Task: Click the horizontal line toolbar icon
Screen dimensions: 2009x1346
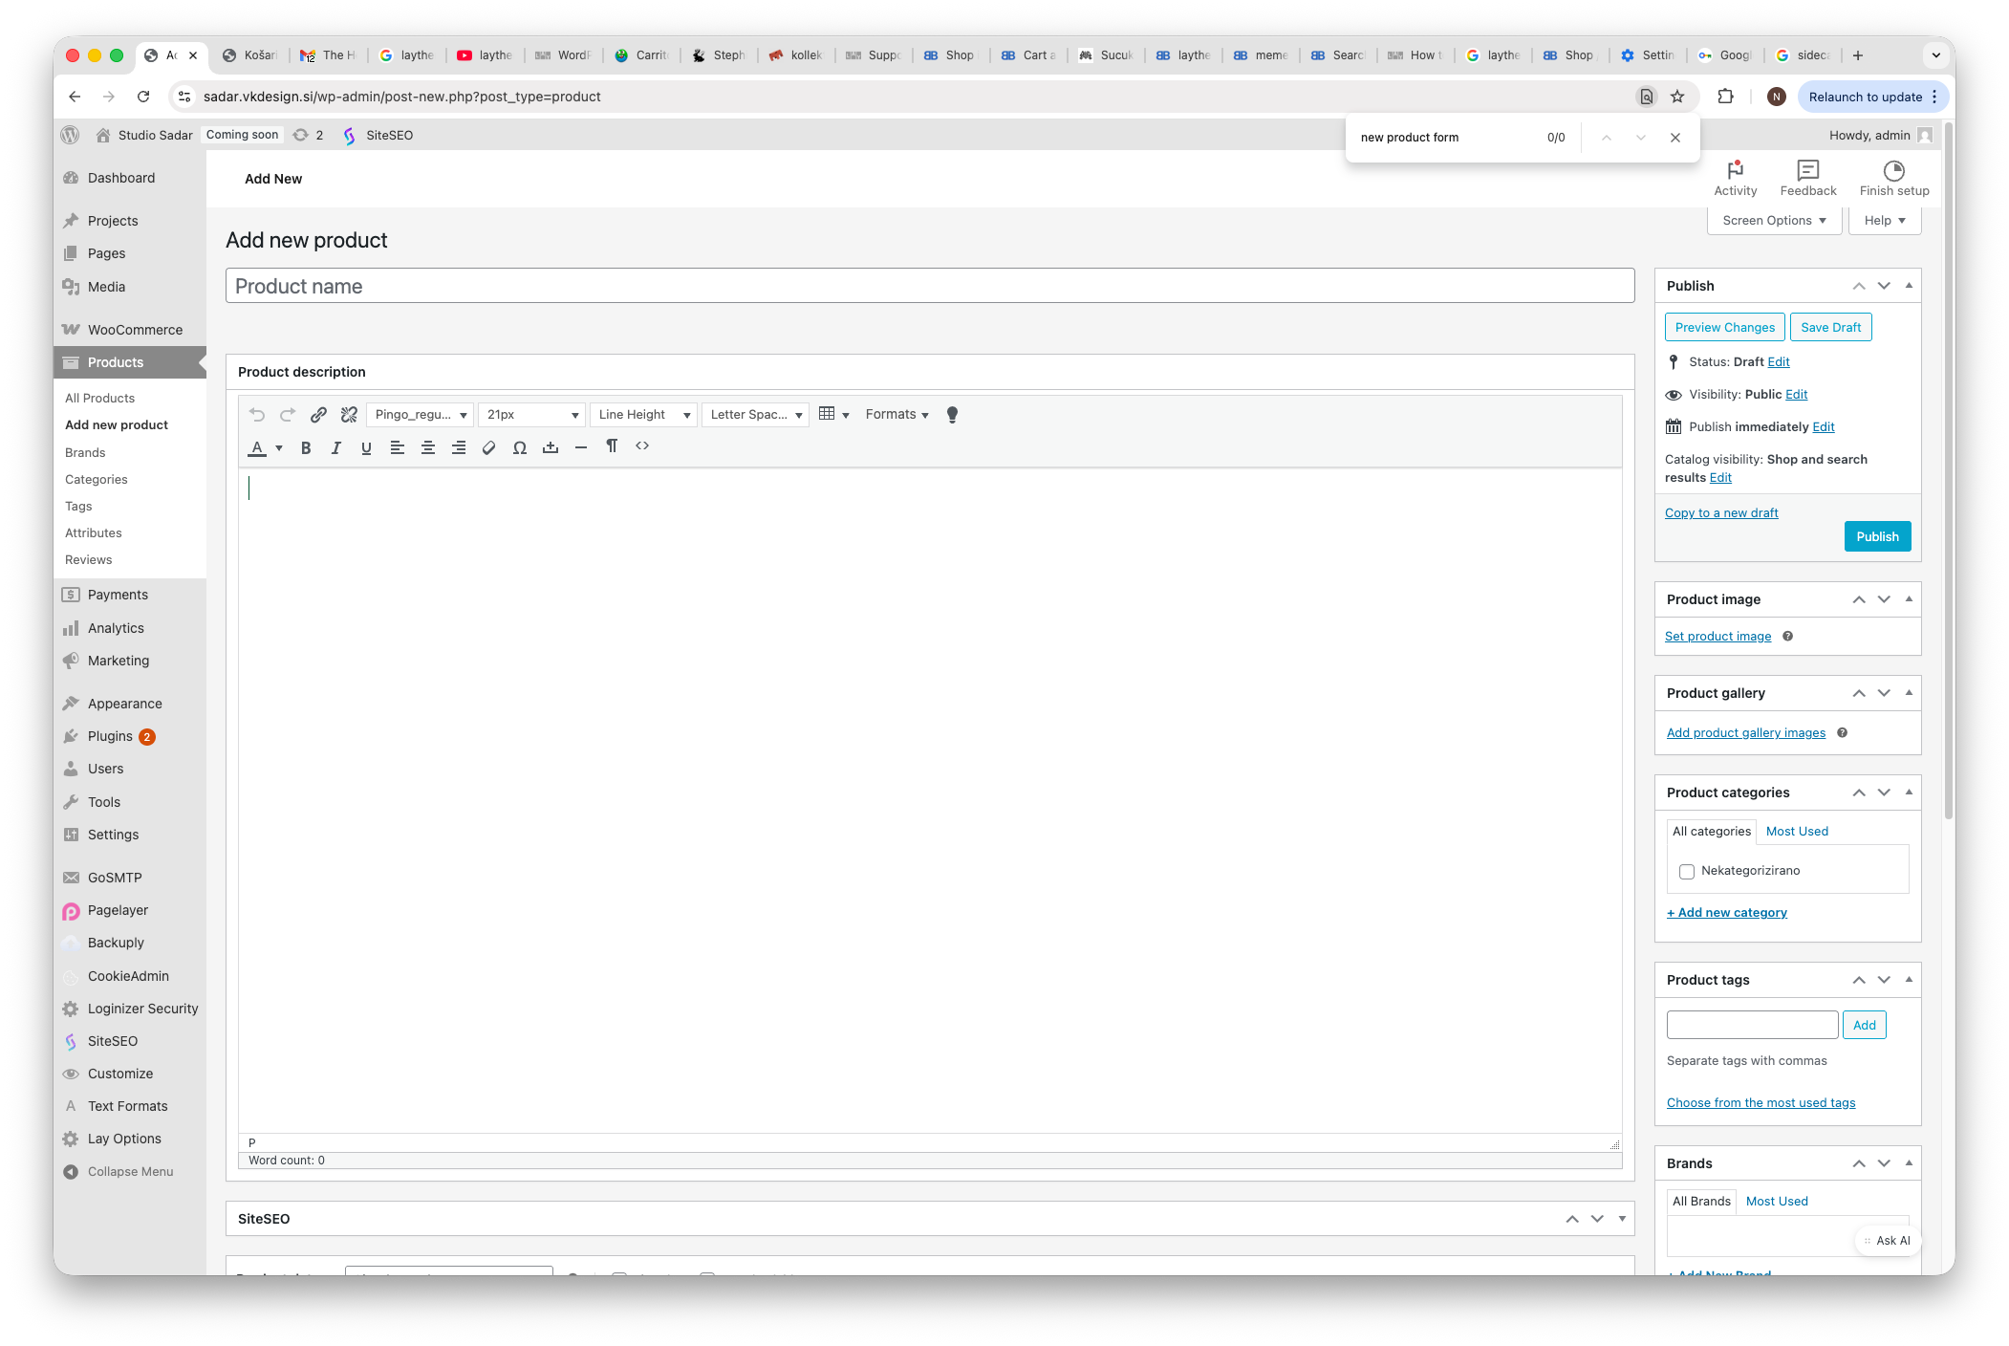Action: (x=581, y=447)
